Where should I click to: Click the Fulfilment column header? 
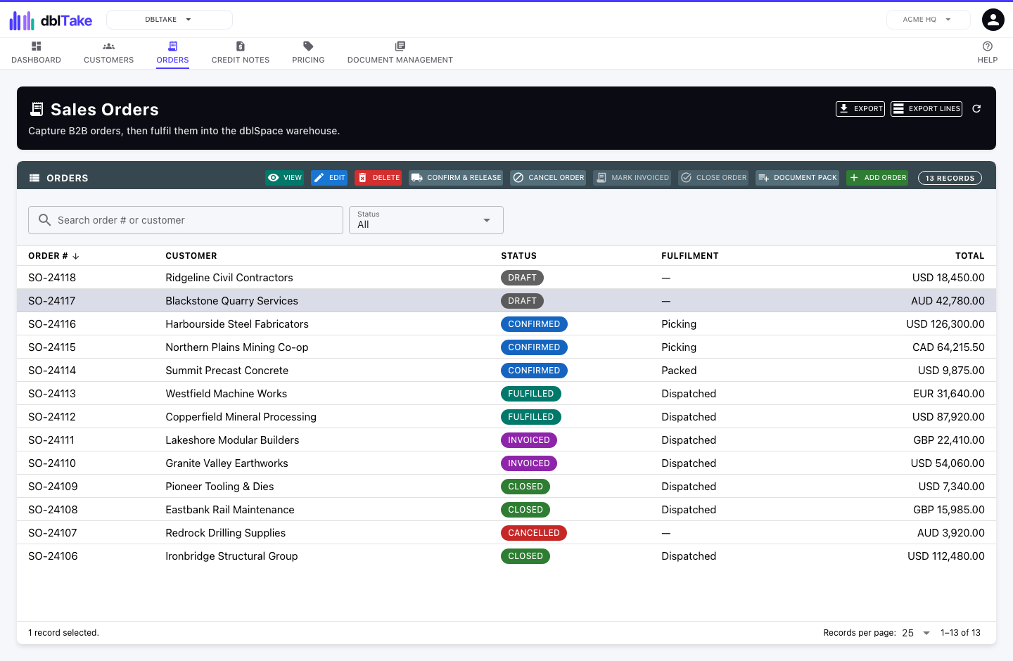(x=690, y=256)
